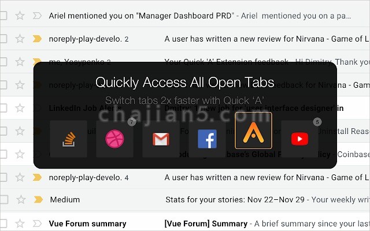Click the badge 5 on YouTube tile
Viewport: 370px width, 231px height.
coord(317,122)
